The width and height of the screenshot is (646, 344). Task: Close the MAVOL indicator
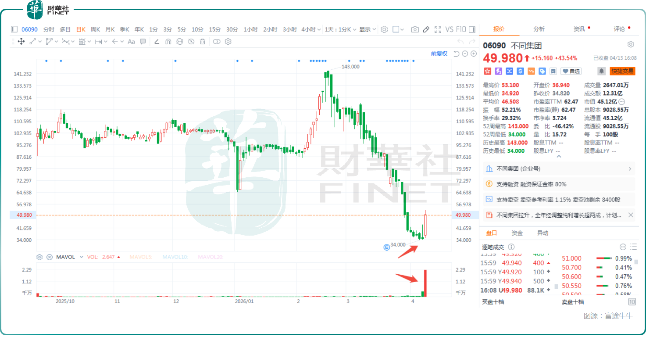(50, 257)
